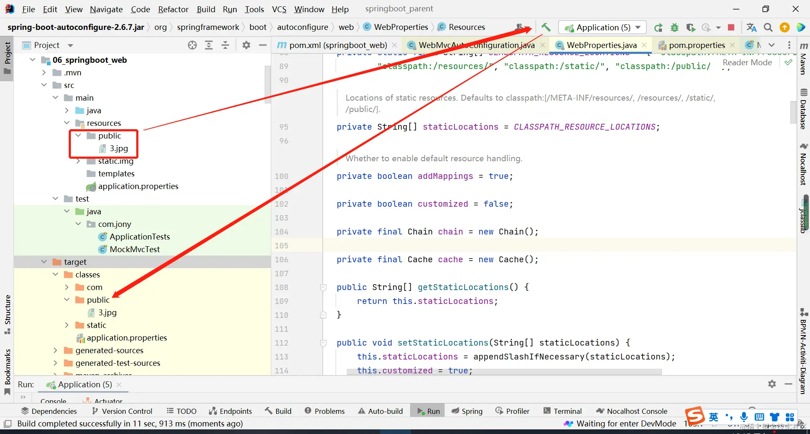Toggle the Nocalhost side panel

[804, 164]
